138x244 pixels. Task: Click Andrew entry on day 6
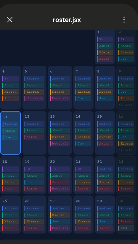pyautogui.click(x=60, y=79)
